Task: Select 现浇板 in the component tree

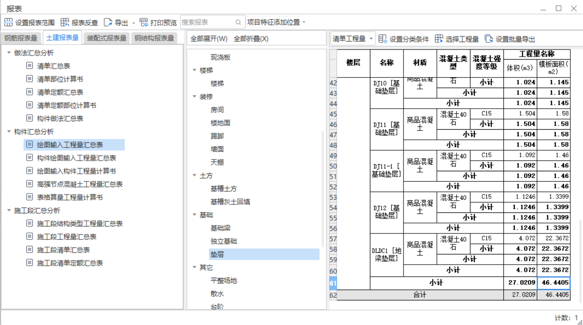Action: [221, 57]
